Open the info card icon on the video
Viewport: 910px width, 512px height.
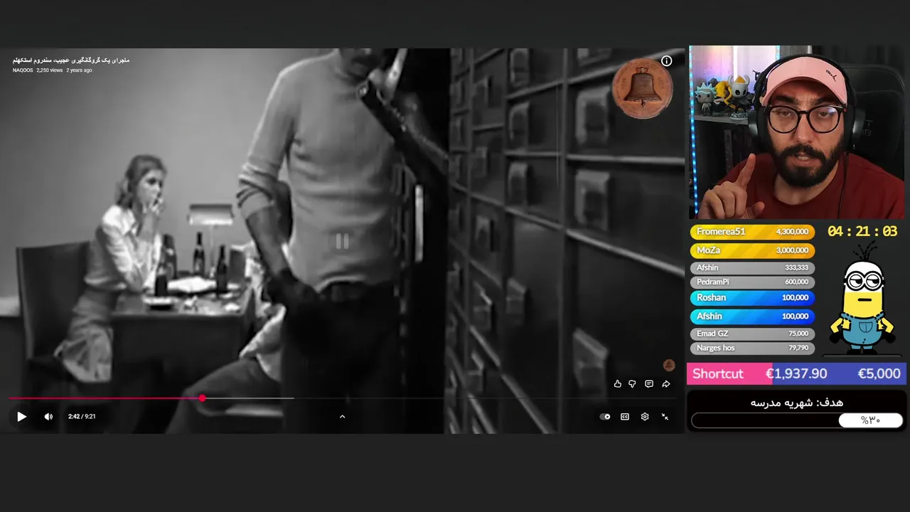coord(666,61)
